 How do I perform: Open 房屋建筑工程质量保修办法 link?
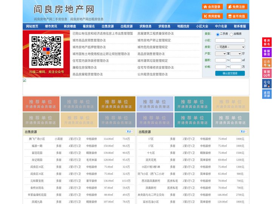click(156, 34)
